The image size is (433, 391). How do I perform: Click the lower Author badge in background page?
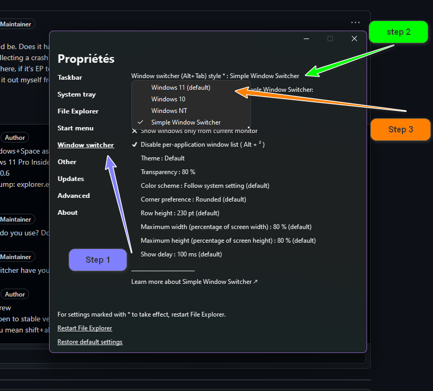(x=15, y=294)
